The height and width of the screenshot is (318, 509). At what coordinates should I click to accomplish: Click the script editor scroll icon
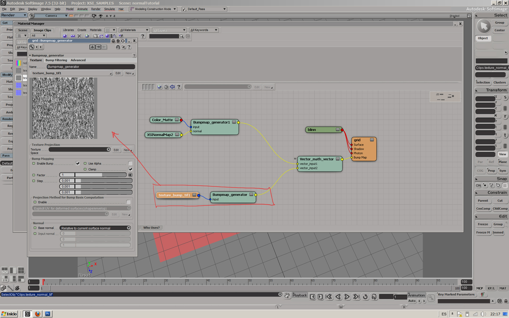287,296
